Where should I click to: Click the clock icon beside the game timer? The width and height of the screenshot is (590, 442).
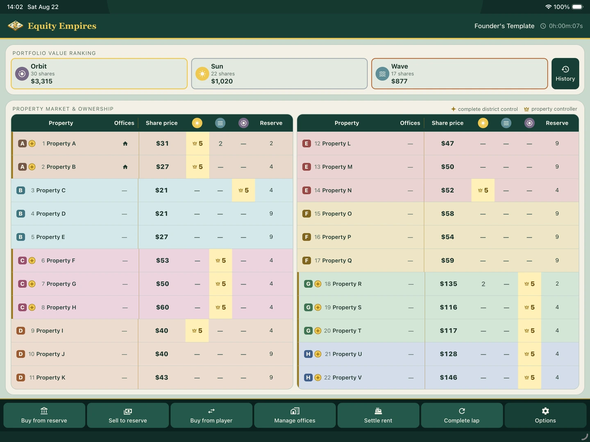coord(543,26)
